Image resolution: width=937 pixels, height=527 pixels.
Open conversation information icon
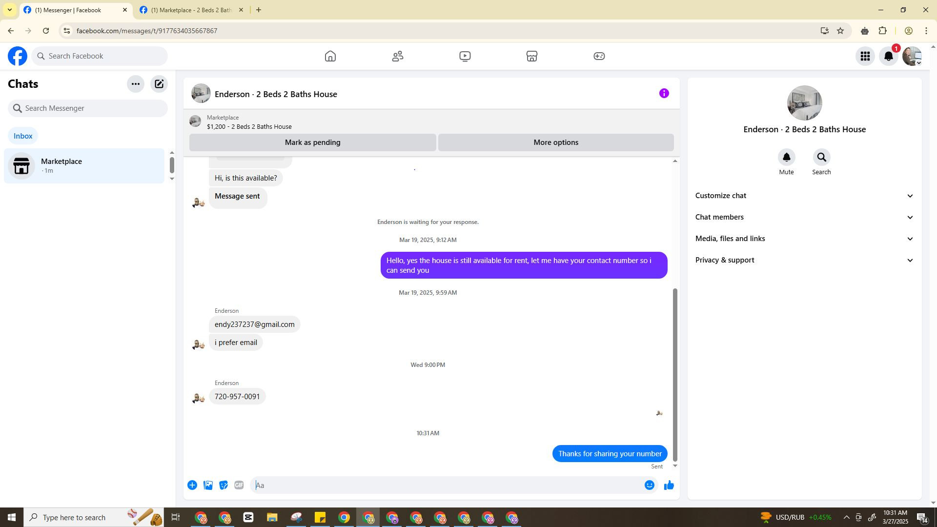[x=664, y=93]
